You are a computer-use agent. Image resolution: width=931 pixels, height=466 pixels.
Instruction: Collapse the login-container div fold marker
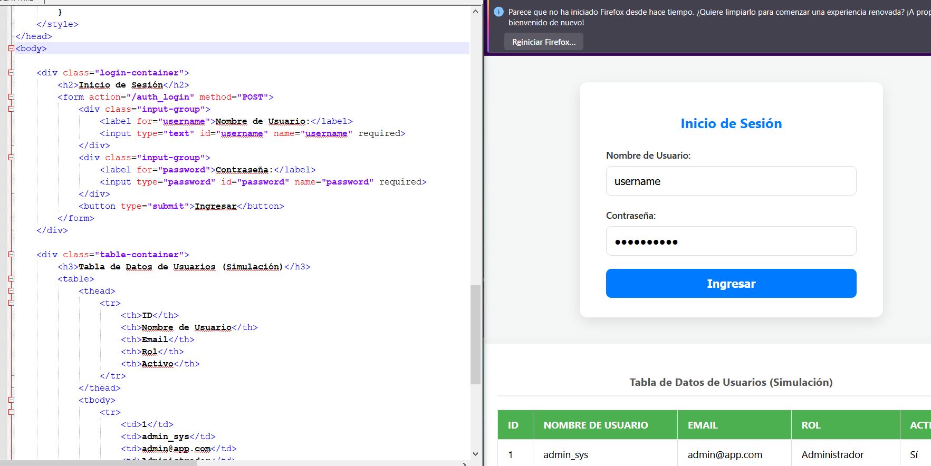(x=11, y=73)
